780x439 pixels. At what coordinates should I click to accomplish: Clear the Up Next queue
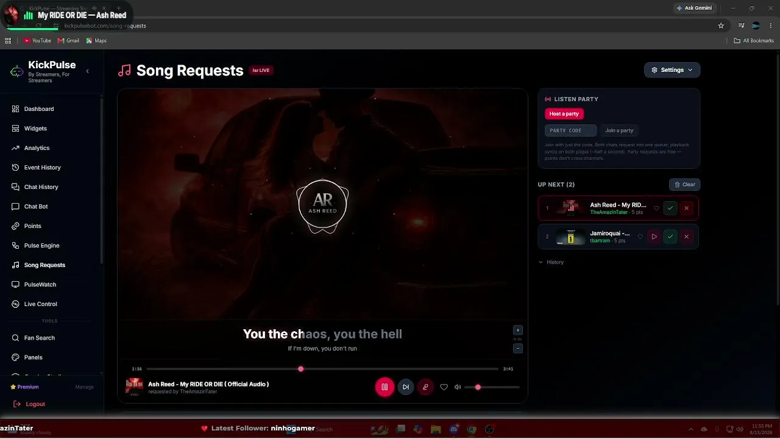[x=685, y=185]
